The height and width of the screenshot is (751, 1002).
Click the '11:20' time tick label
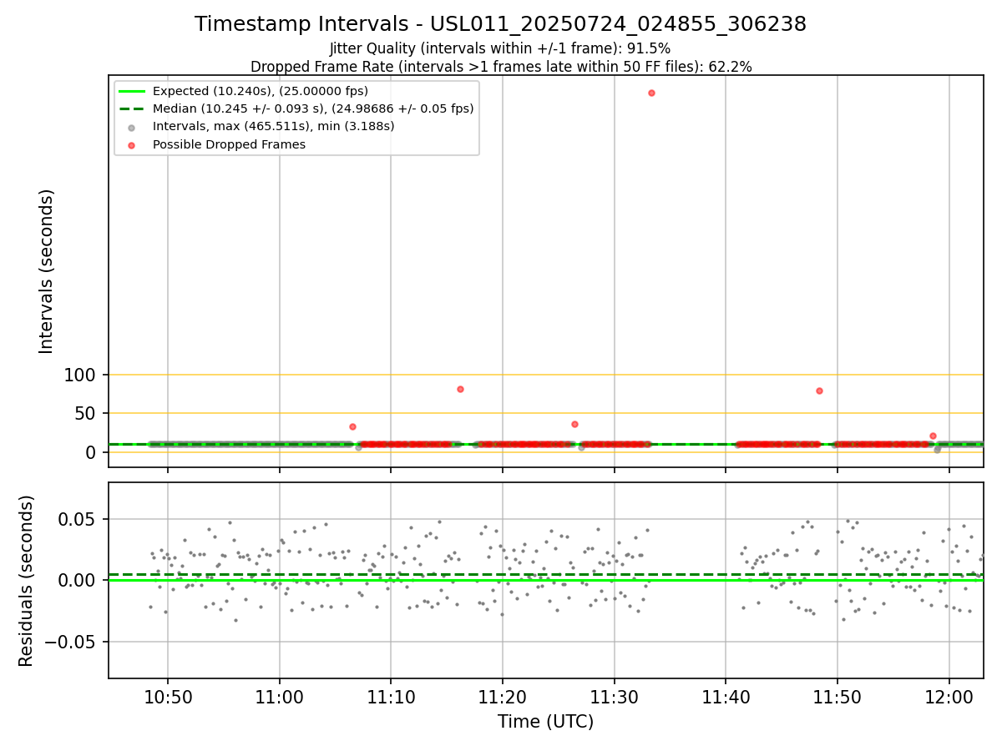(503, 698)
